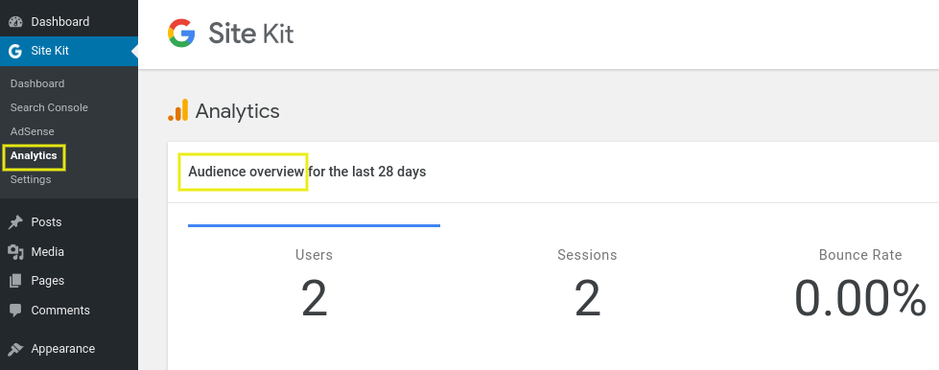Click the Posts pushpin icon
The height and width of the screenshot is (370, 939).
pos(15,222)
